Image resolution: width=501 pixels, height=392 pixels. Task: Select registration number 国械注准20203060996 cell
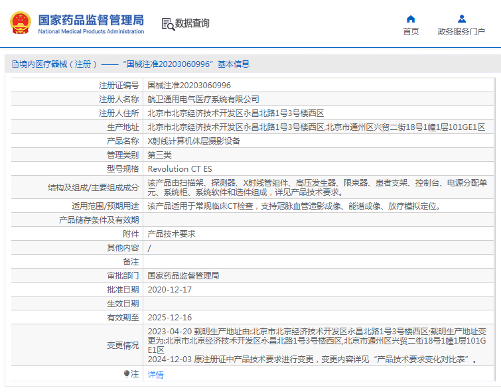click(x=189, y=86)
